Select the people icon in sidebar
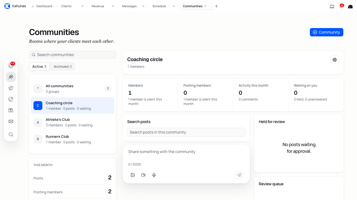 click(x=11, y=77)
